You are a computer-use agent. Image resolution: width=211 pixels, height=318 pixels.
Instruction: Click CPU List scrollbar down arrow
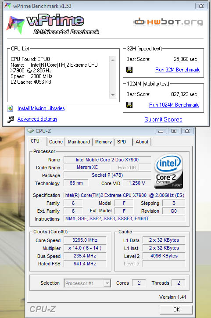click(113, 95)
